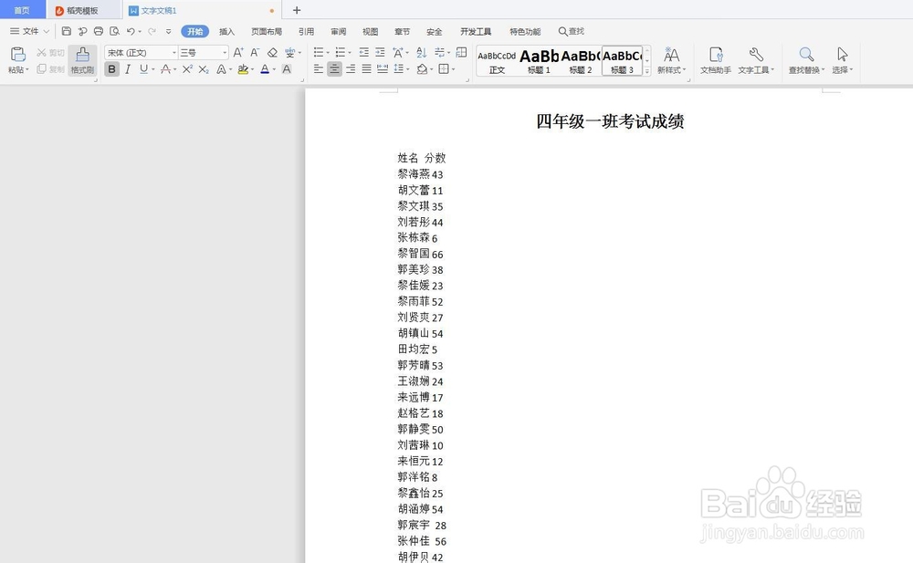Click the Redo arrow icon
The image size is (913, 563).
(152, 31)
